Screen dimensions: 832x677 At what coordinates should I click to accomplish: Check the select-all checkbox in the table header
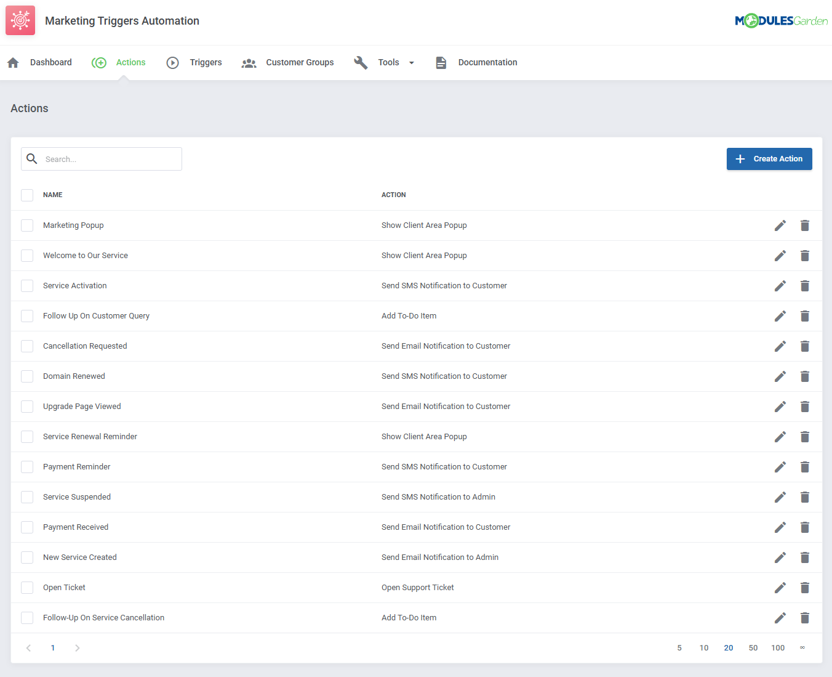[27, 195]
